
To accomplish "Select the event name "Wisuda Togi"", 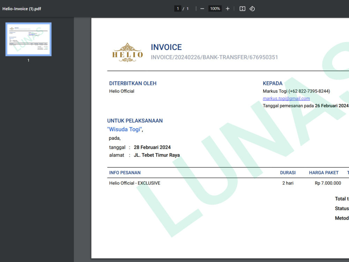I will (125, 129).
